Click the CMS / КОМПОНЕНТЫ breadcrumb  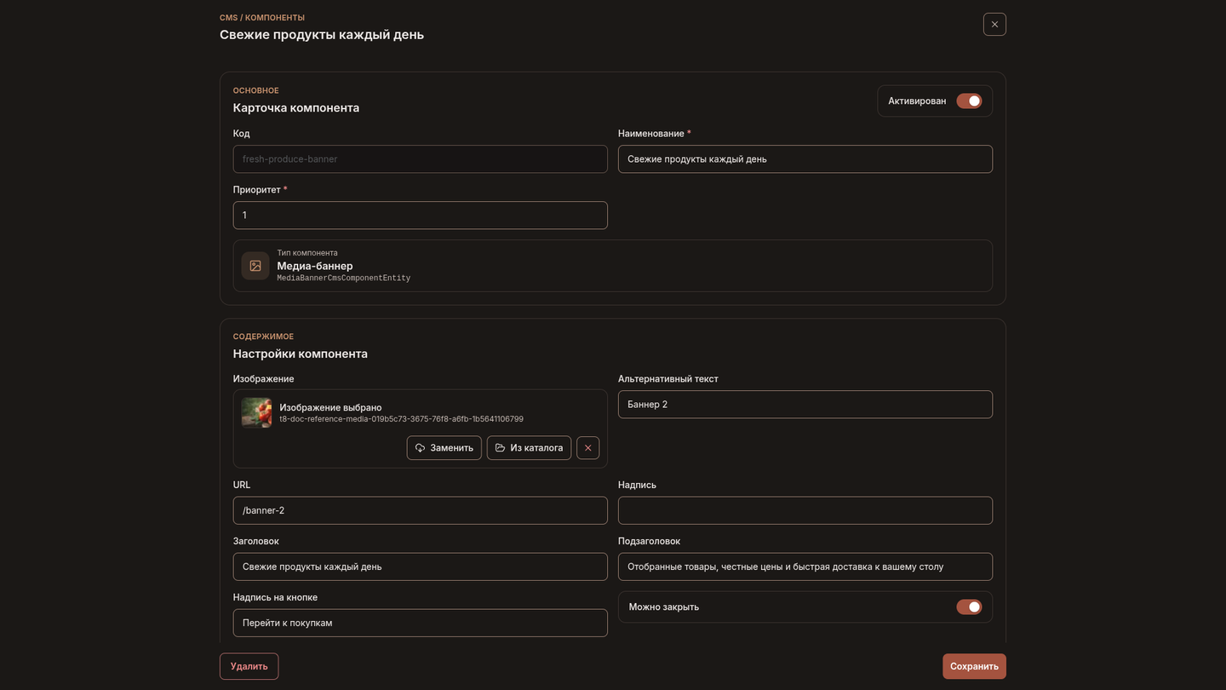[x=262, y=18]
